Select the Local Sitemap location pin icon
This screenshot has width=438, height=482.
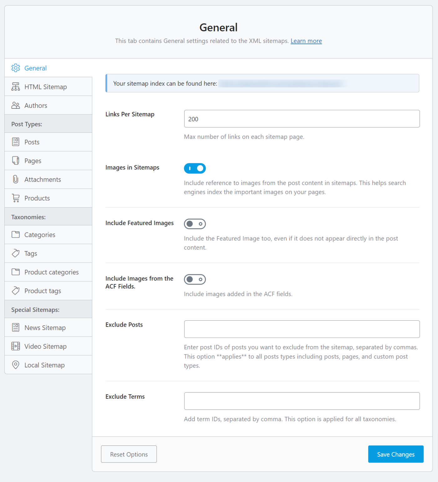pos(15,365)
